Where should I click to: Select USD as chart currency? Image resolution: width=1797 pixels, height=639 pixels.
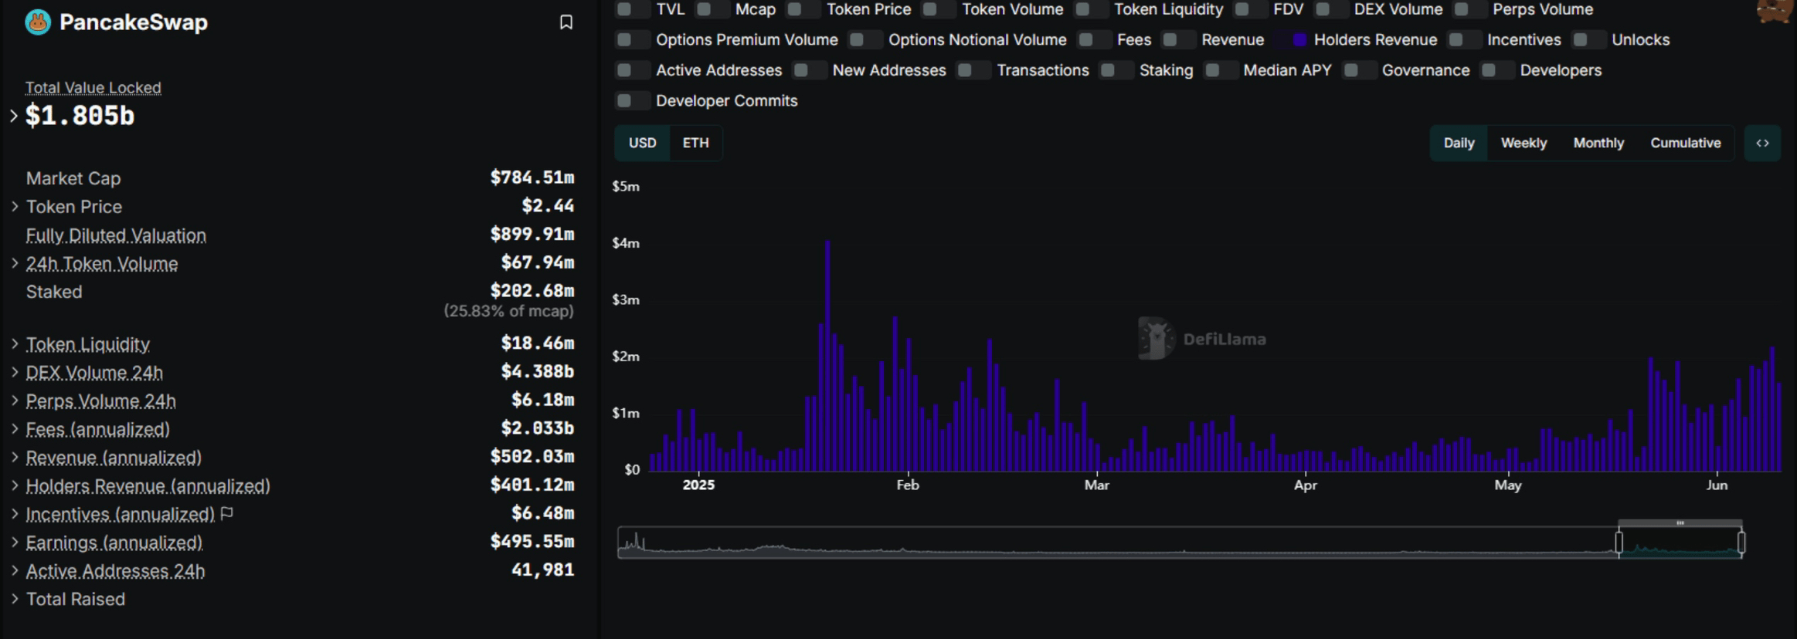click(642, 143)
